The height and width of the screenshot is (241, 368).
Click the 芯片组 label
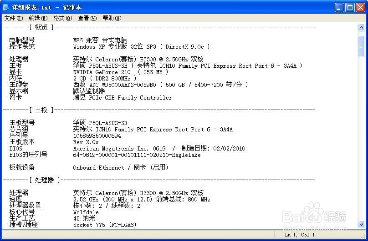tap(19, 129)
